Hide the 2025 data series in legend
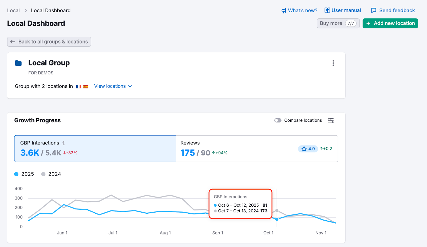The height and width of the screenshot is (247, 427). [x=24, y=174]
